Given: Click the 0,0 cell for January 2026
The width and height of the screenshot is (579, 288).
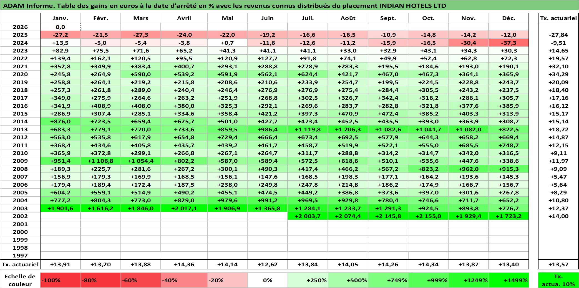Looking at the screenshot, I should click(x=60, y=27).
